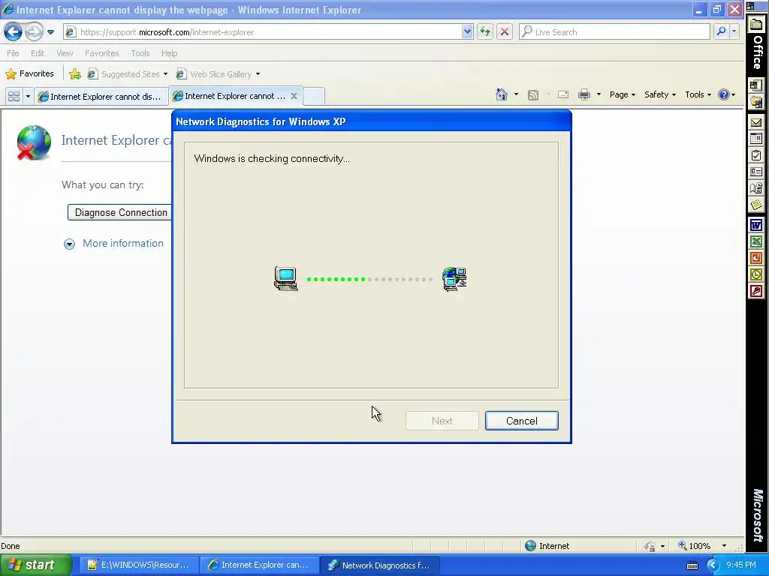769x576 pixels.
Task: Click the Home page icon
Action: [501, 94]
